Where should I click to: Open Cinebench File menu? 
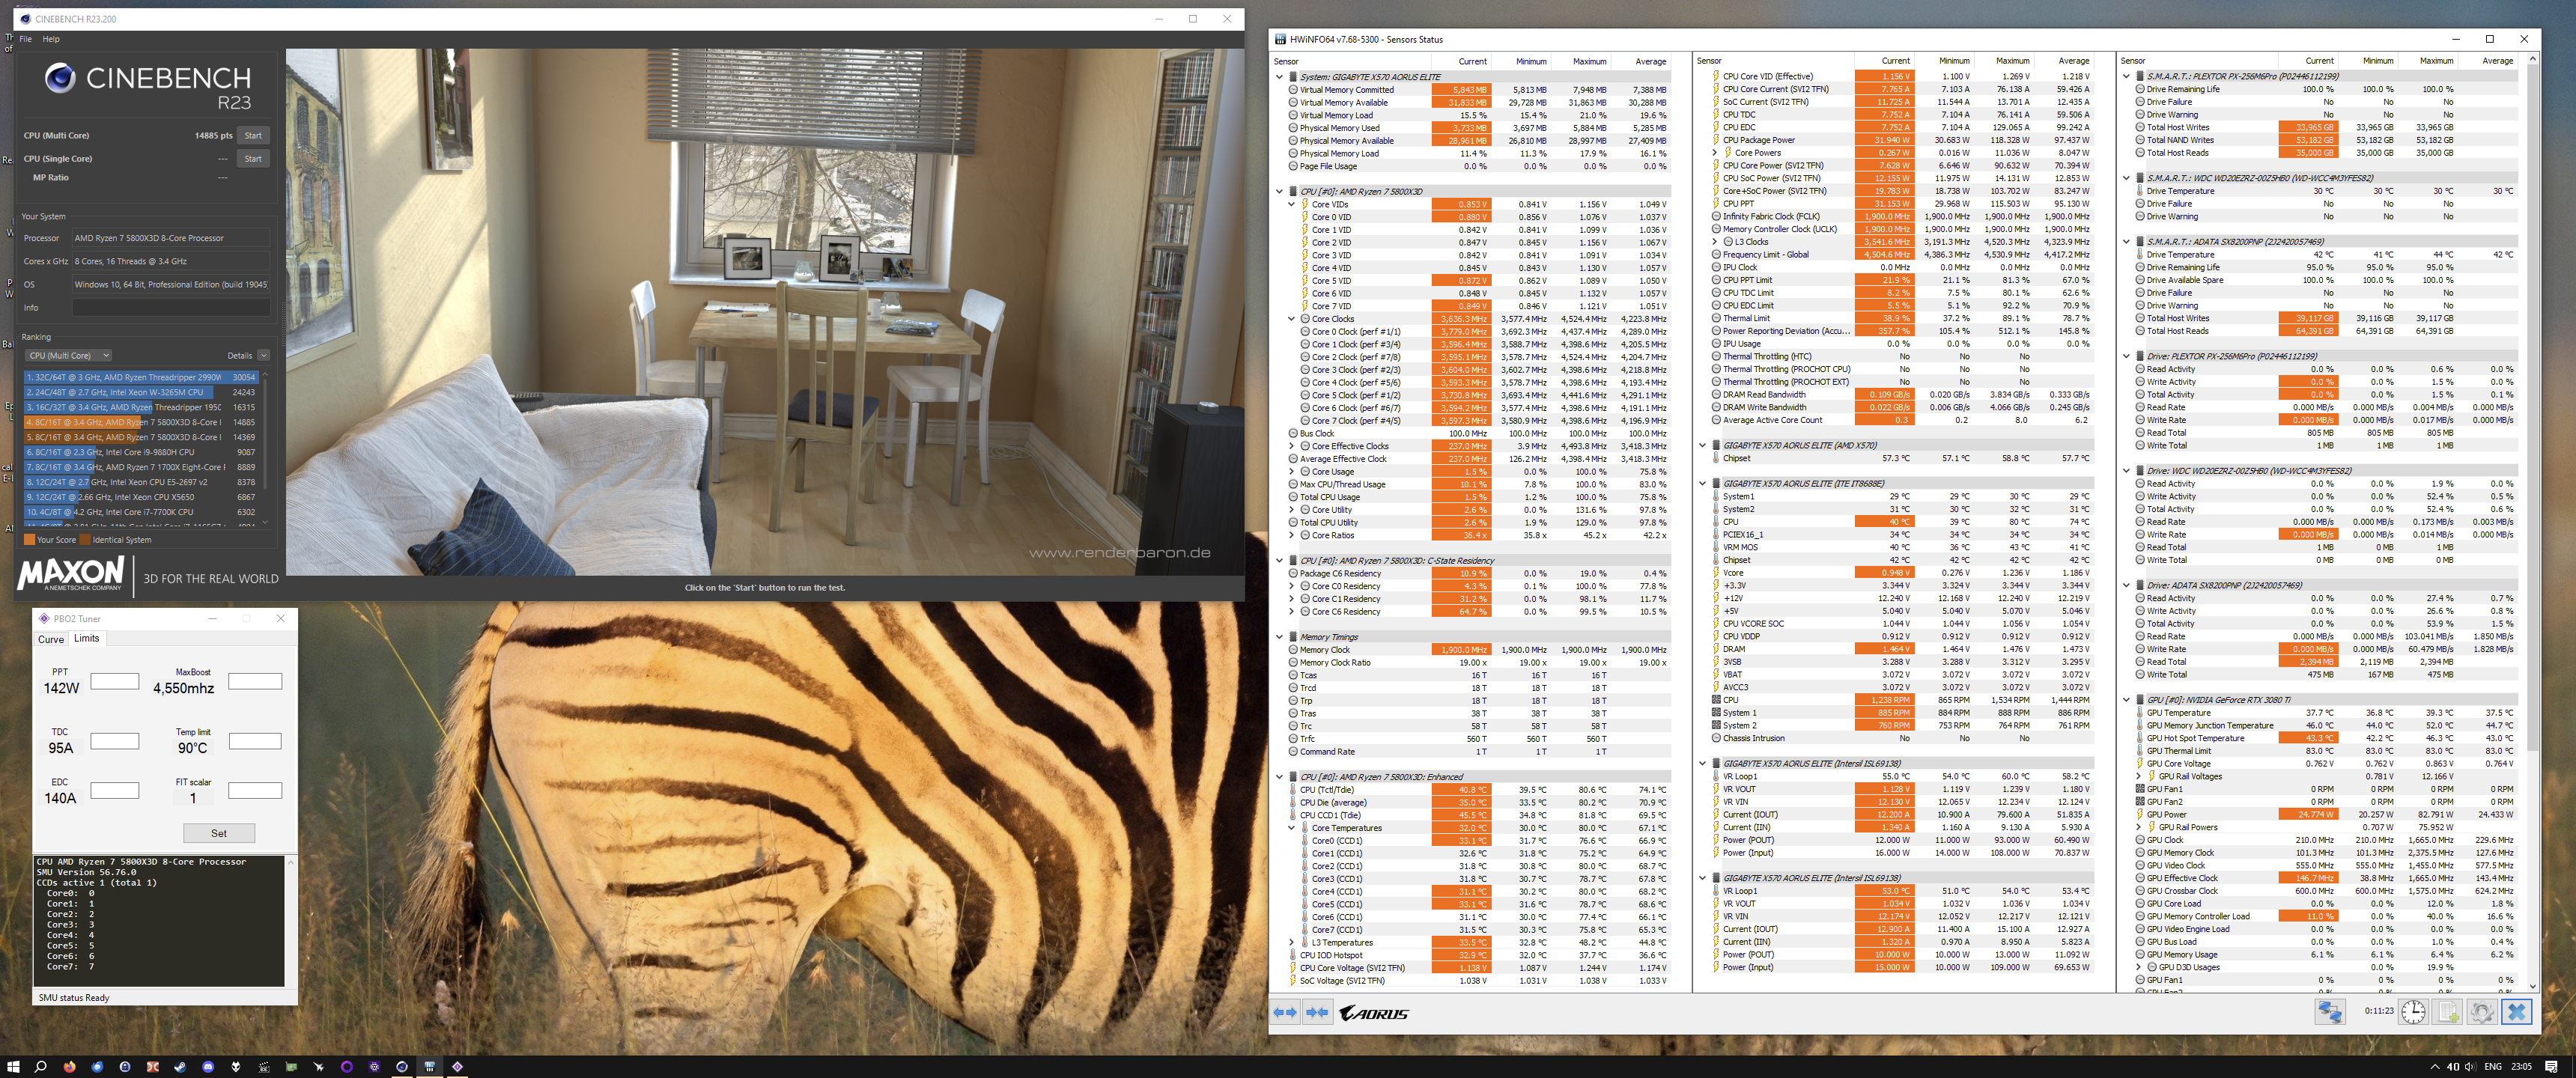point(26,39)
